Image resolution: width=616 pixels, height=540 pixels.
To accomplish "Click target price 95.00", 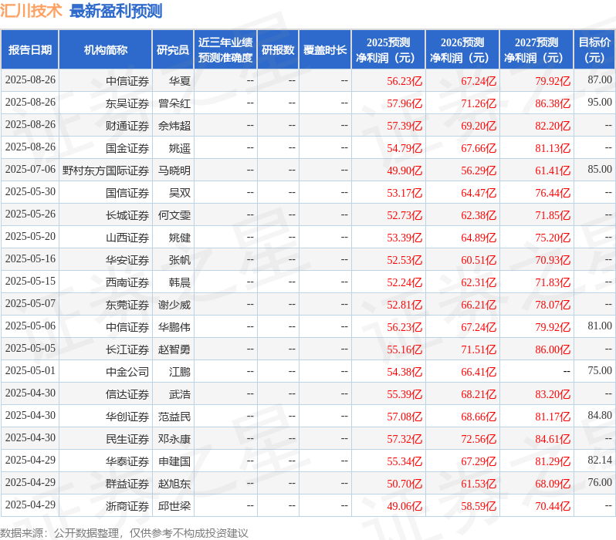I will tap(600, 102).
